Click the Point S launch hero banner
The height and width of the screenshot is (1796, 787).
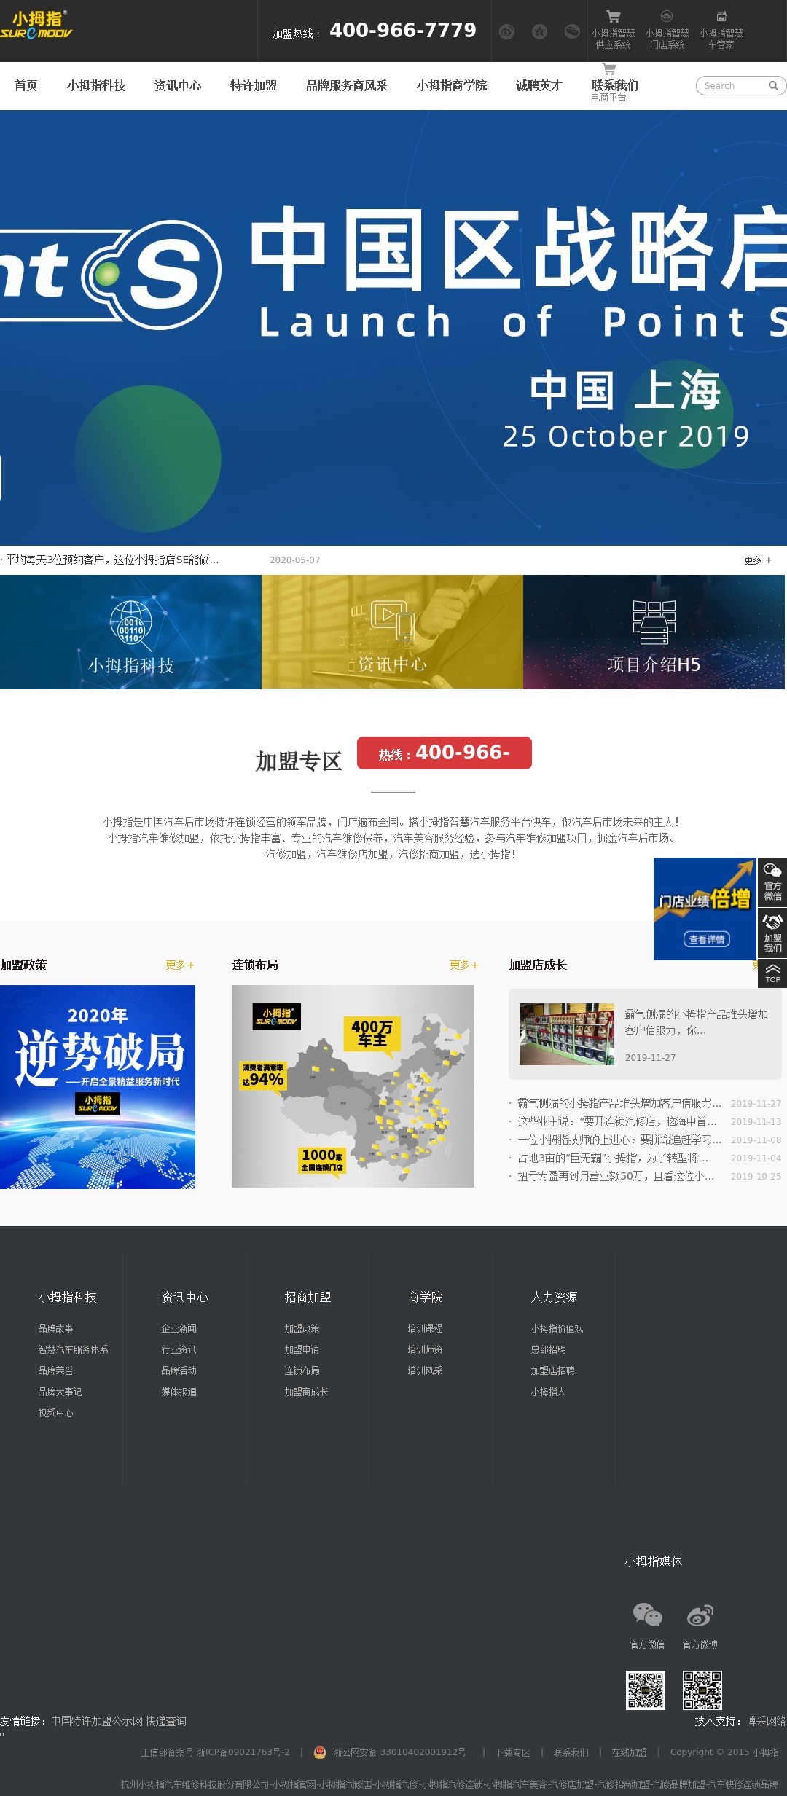pyautogui.click(x=393, y=328)
